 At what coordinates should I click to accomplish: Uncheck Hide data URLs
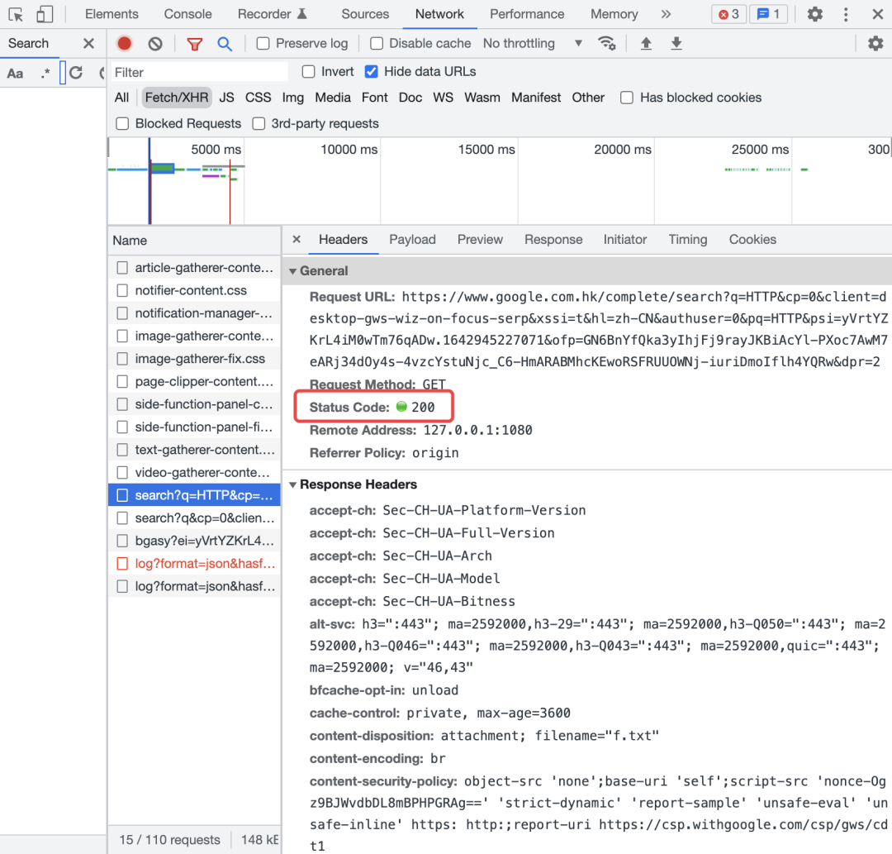pos(371,71)
